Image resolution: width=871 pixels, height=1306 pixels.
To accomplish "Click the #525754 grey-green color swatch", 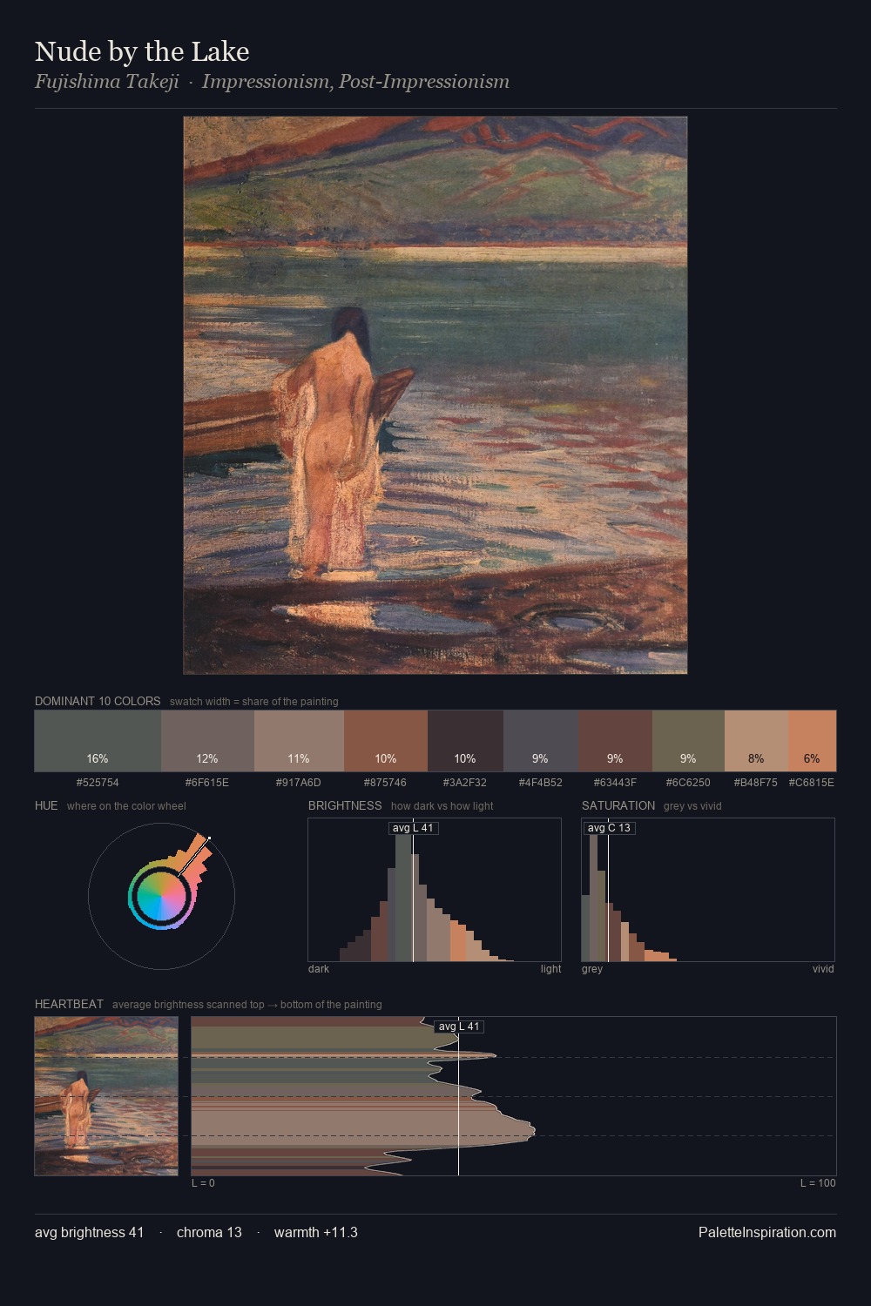I will pos(98,741).
